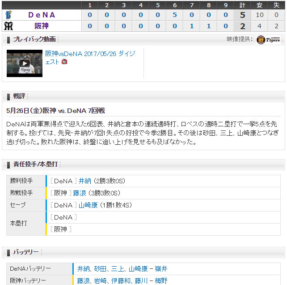The height and width of the screenshot is (285, 287).
Task: Click catcher 嶺井 in the DeNA battery row
Action: (161, 269)
